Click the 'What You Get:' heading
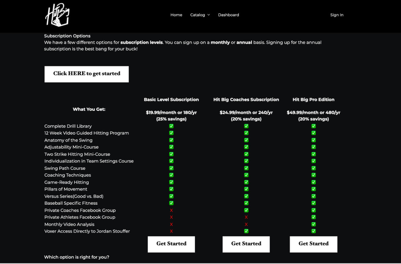 tap(89, 109)
